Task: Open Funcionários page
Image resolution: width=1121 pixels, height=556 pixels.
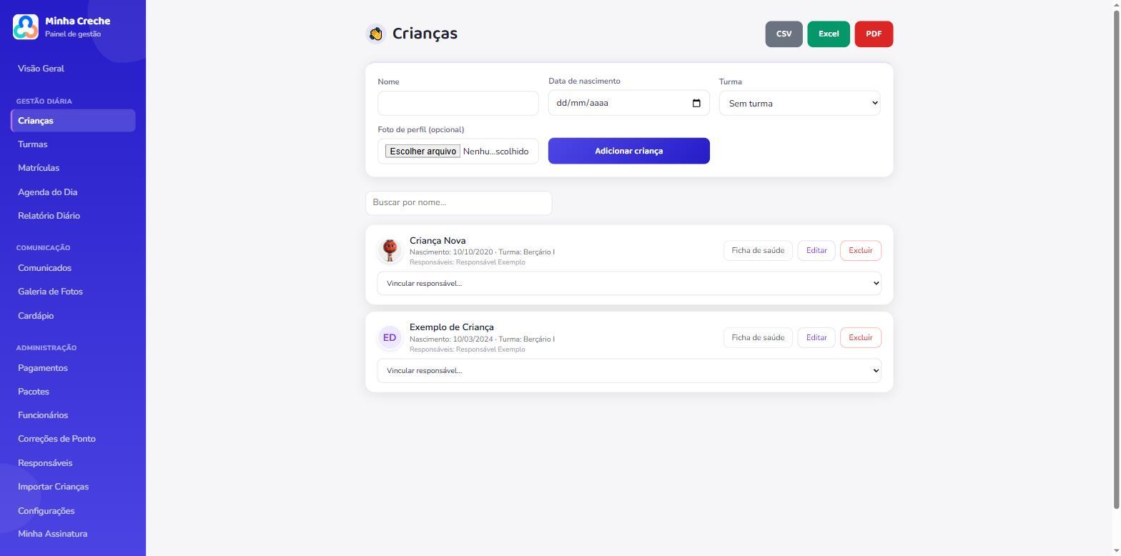Action: pyautogui.click(x=43, y=415)
